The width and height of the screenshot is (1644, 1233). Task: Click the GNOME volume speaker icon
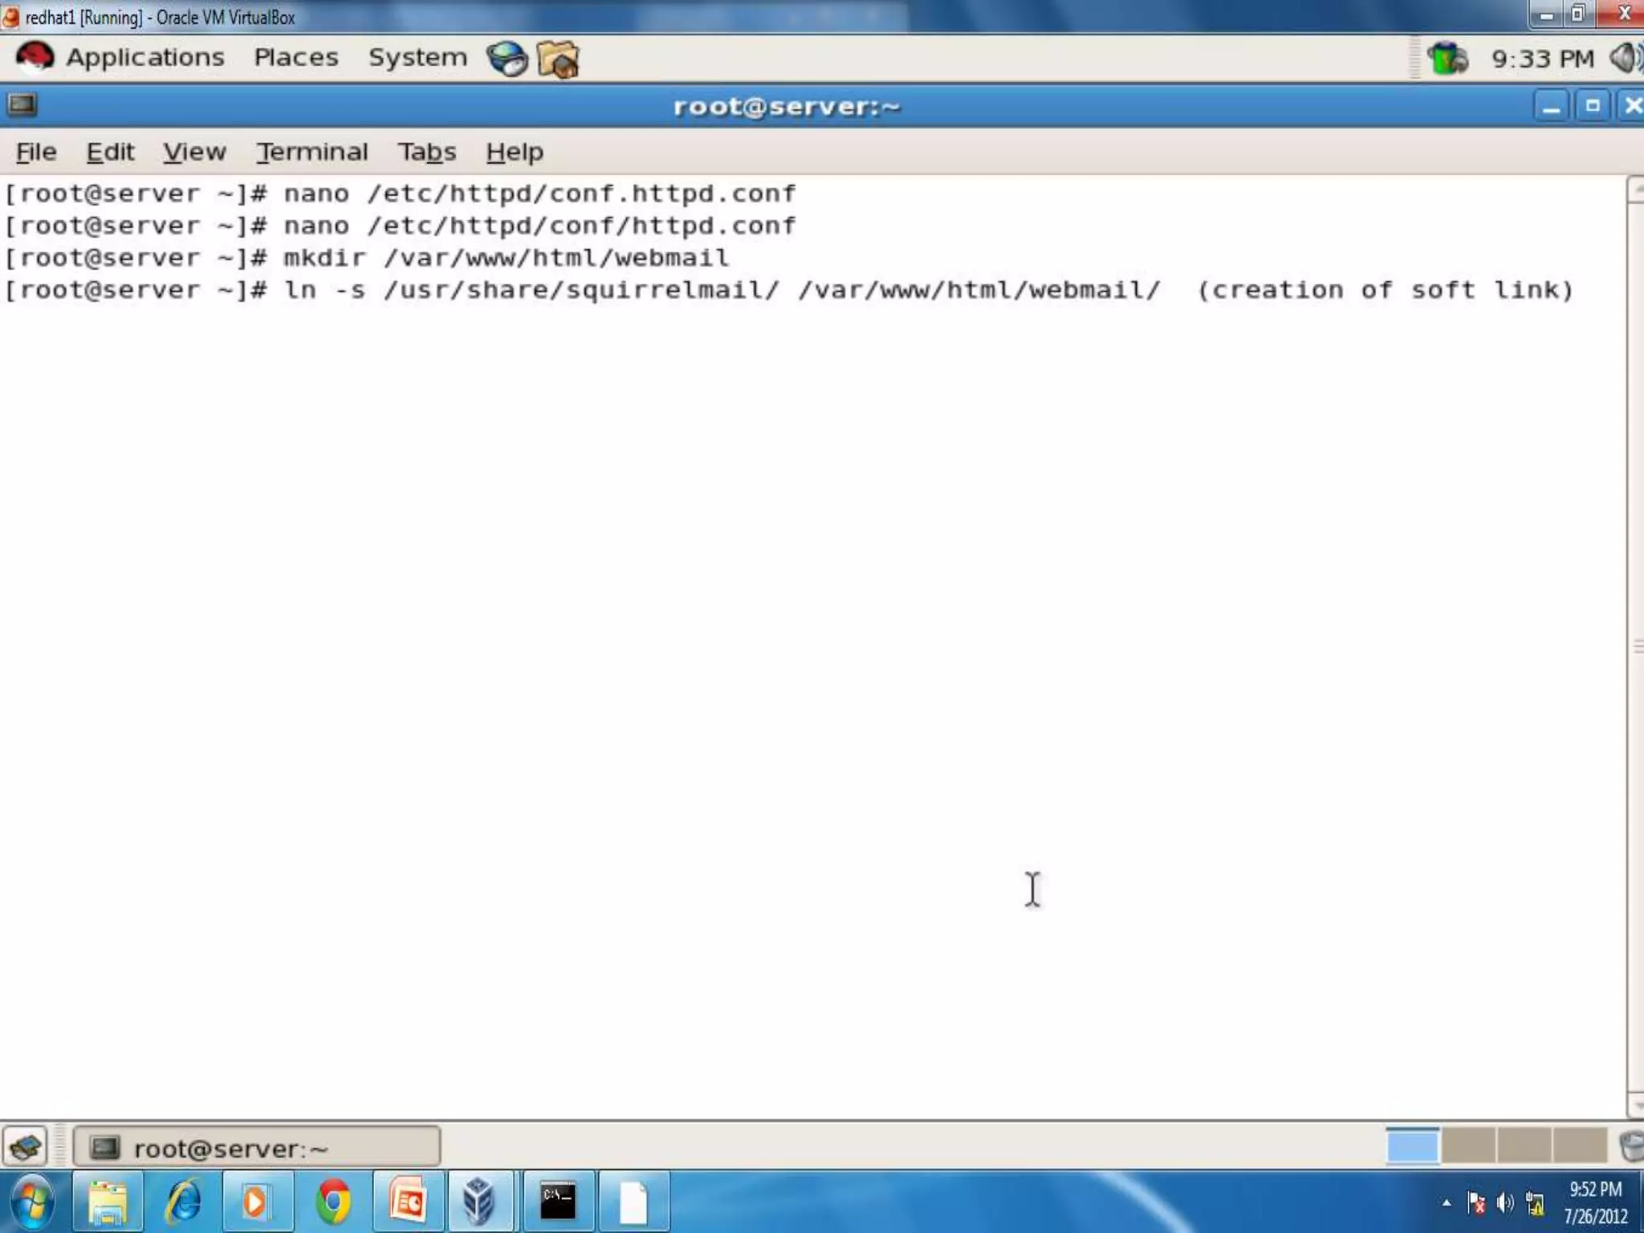click(1626, 59)
